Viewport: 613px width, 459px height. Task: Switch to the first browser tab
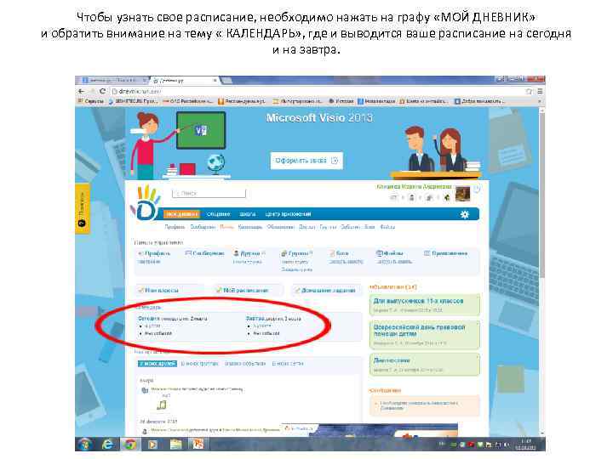coord(113,80)
